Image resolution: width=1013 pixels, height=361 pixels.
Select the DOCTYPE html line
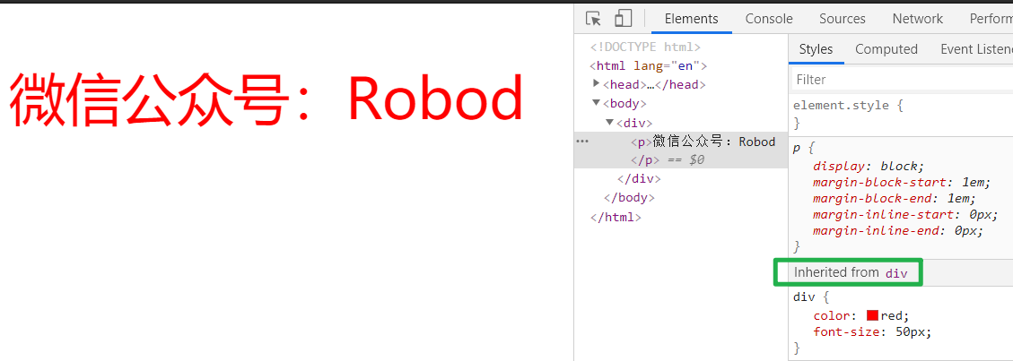(645, 47)
